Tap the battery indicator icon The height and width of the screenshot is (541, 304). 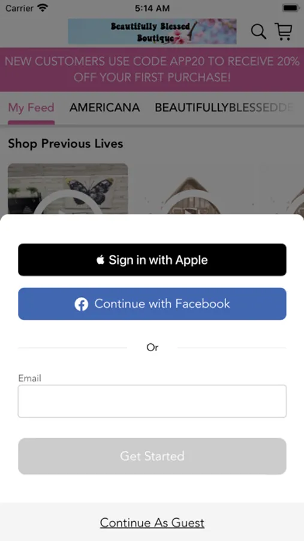point(290,8)
